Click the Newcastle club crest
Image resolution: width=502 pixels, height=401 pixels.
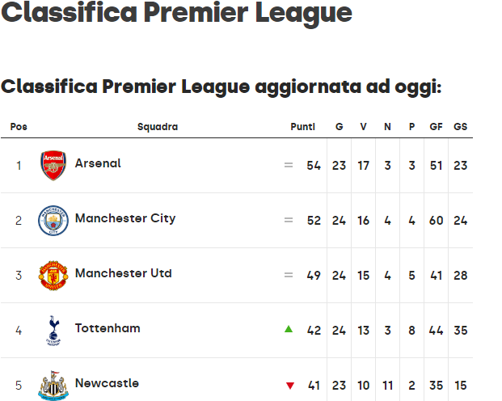pos(53,386)
